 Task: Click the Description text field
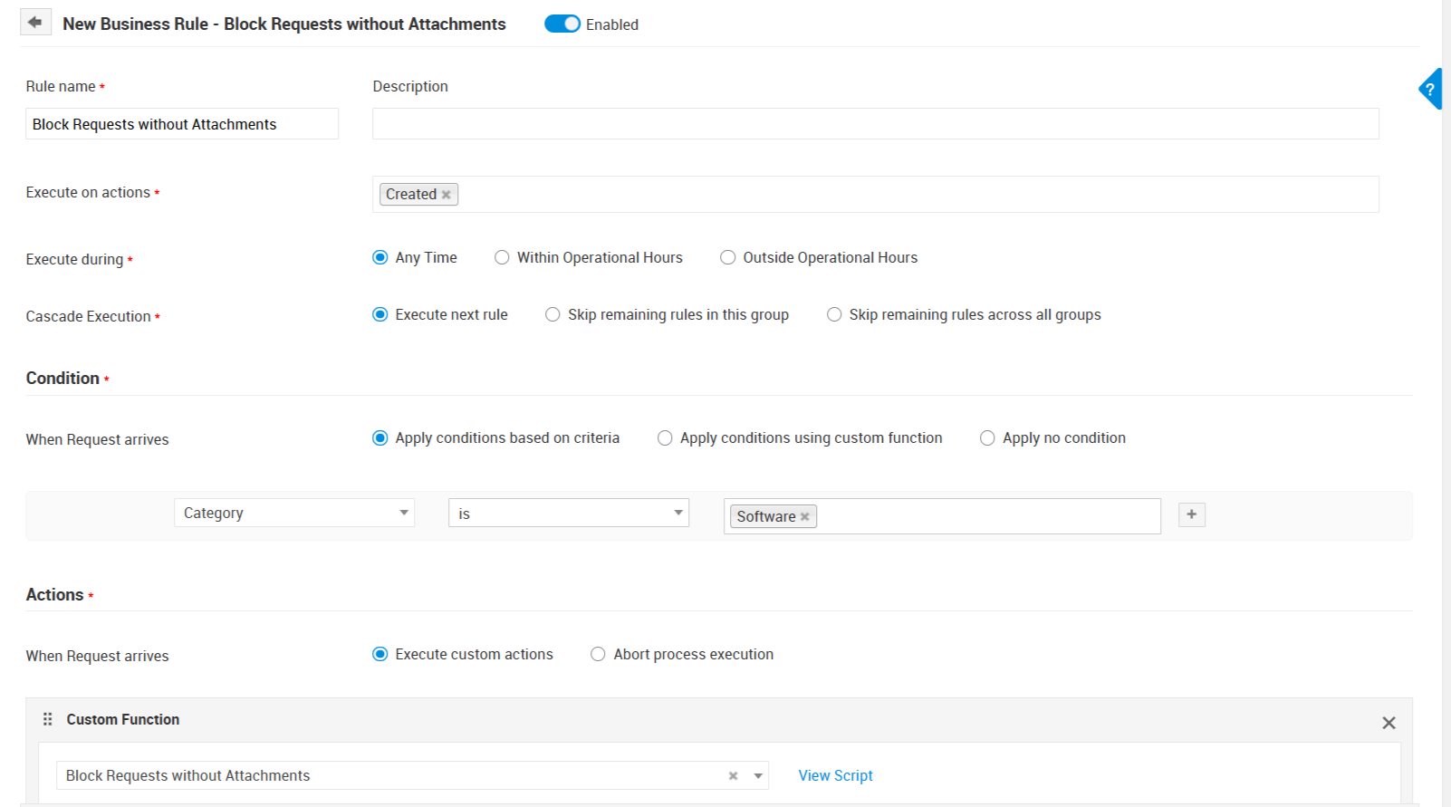coord(875,124)
